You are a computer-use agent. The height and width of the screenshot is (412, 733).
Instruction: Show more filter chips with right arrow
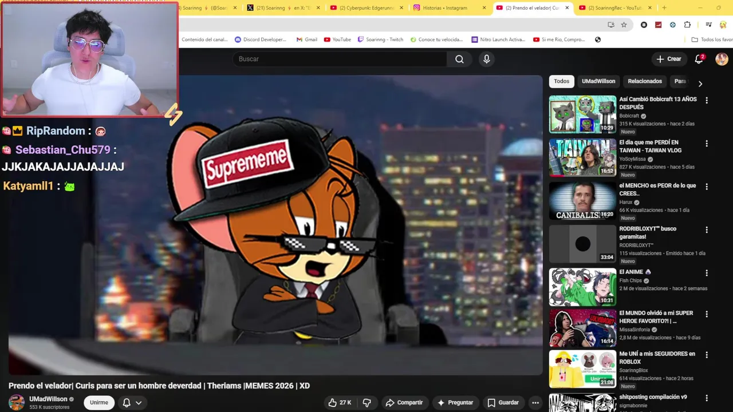(700, 84)
